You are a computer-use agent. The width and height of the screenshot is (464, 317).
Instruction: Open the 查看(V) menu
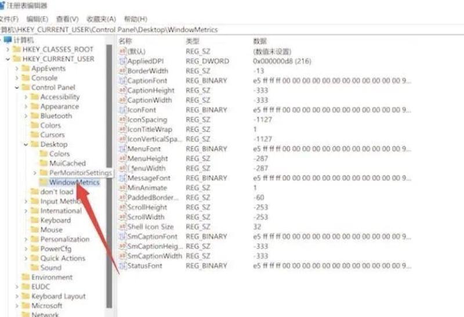[x=67, y=19]
